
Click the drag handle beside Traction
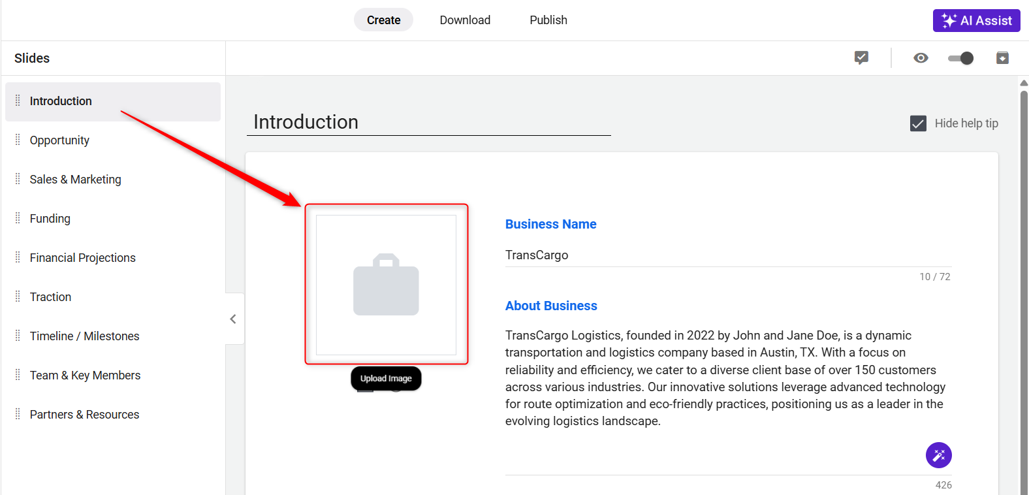18,296
